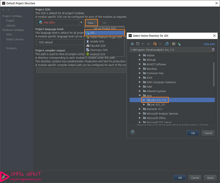Viewport: 220px width, 183px height.
Task: Click OK in Project Structure window
Action: click(180, 178)
